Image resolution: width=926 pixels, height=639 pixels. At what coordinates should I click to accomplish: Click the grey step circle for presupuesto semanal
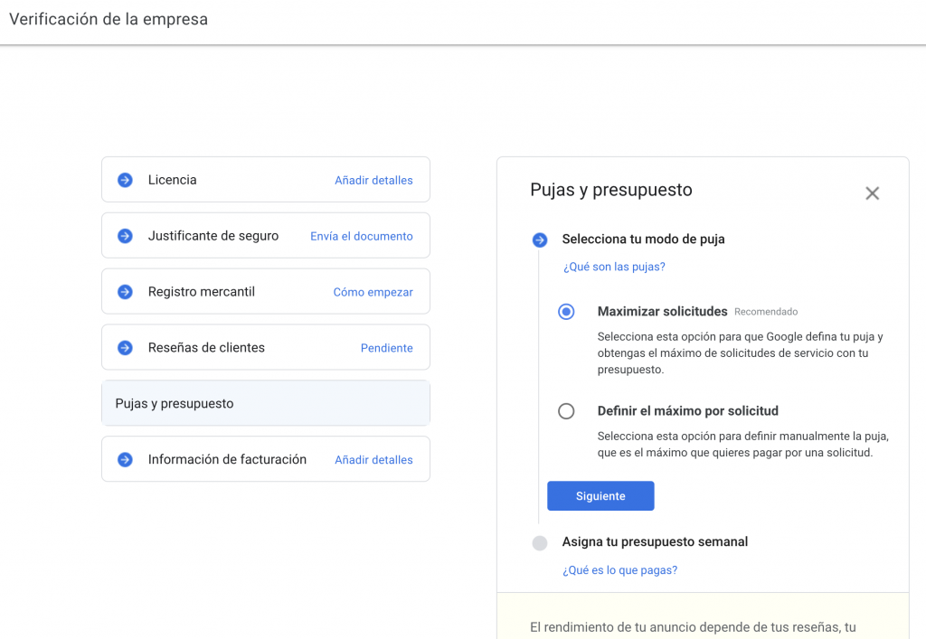point(540,543)
